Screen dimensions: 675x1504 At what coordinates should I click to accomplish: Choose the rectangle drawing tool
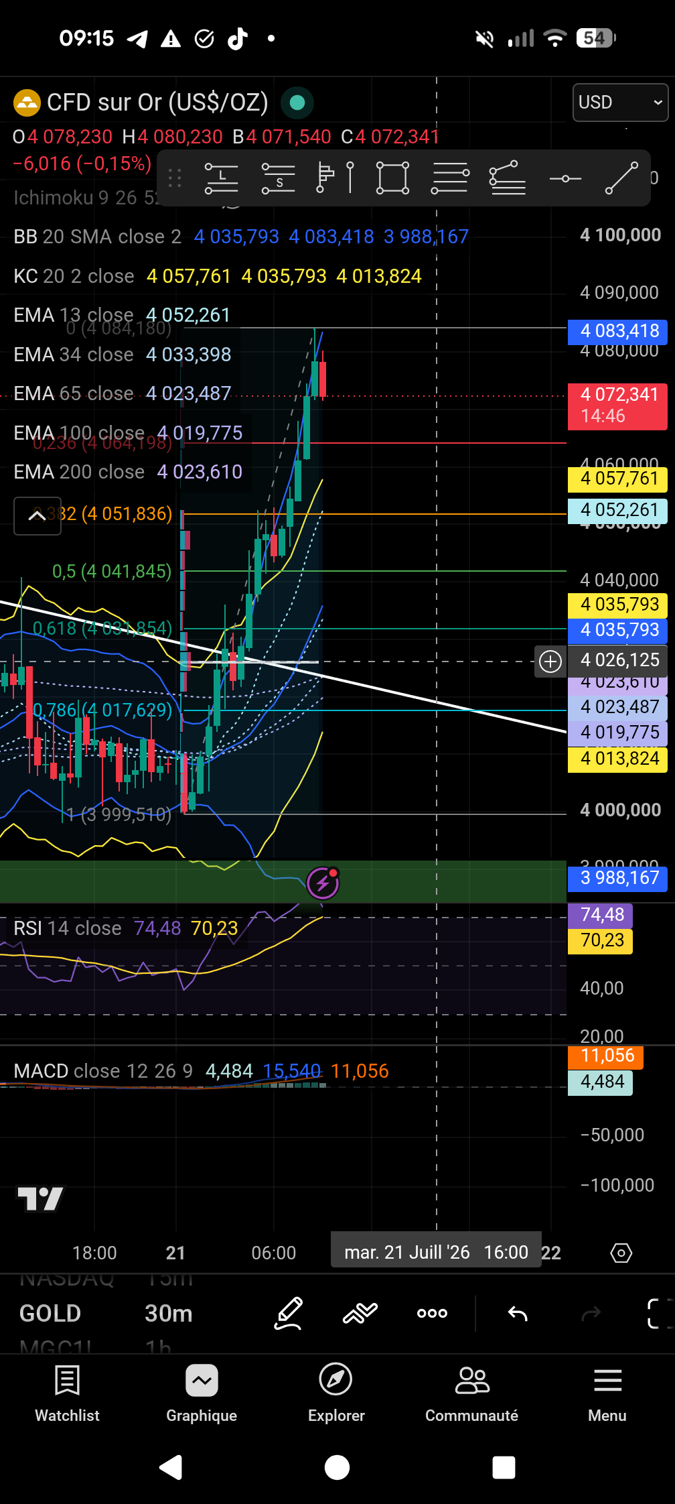[392, 178]
